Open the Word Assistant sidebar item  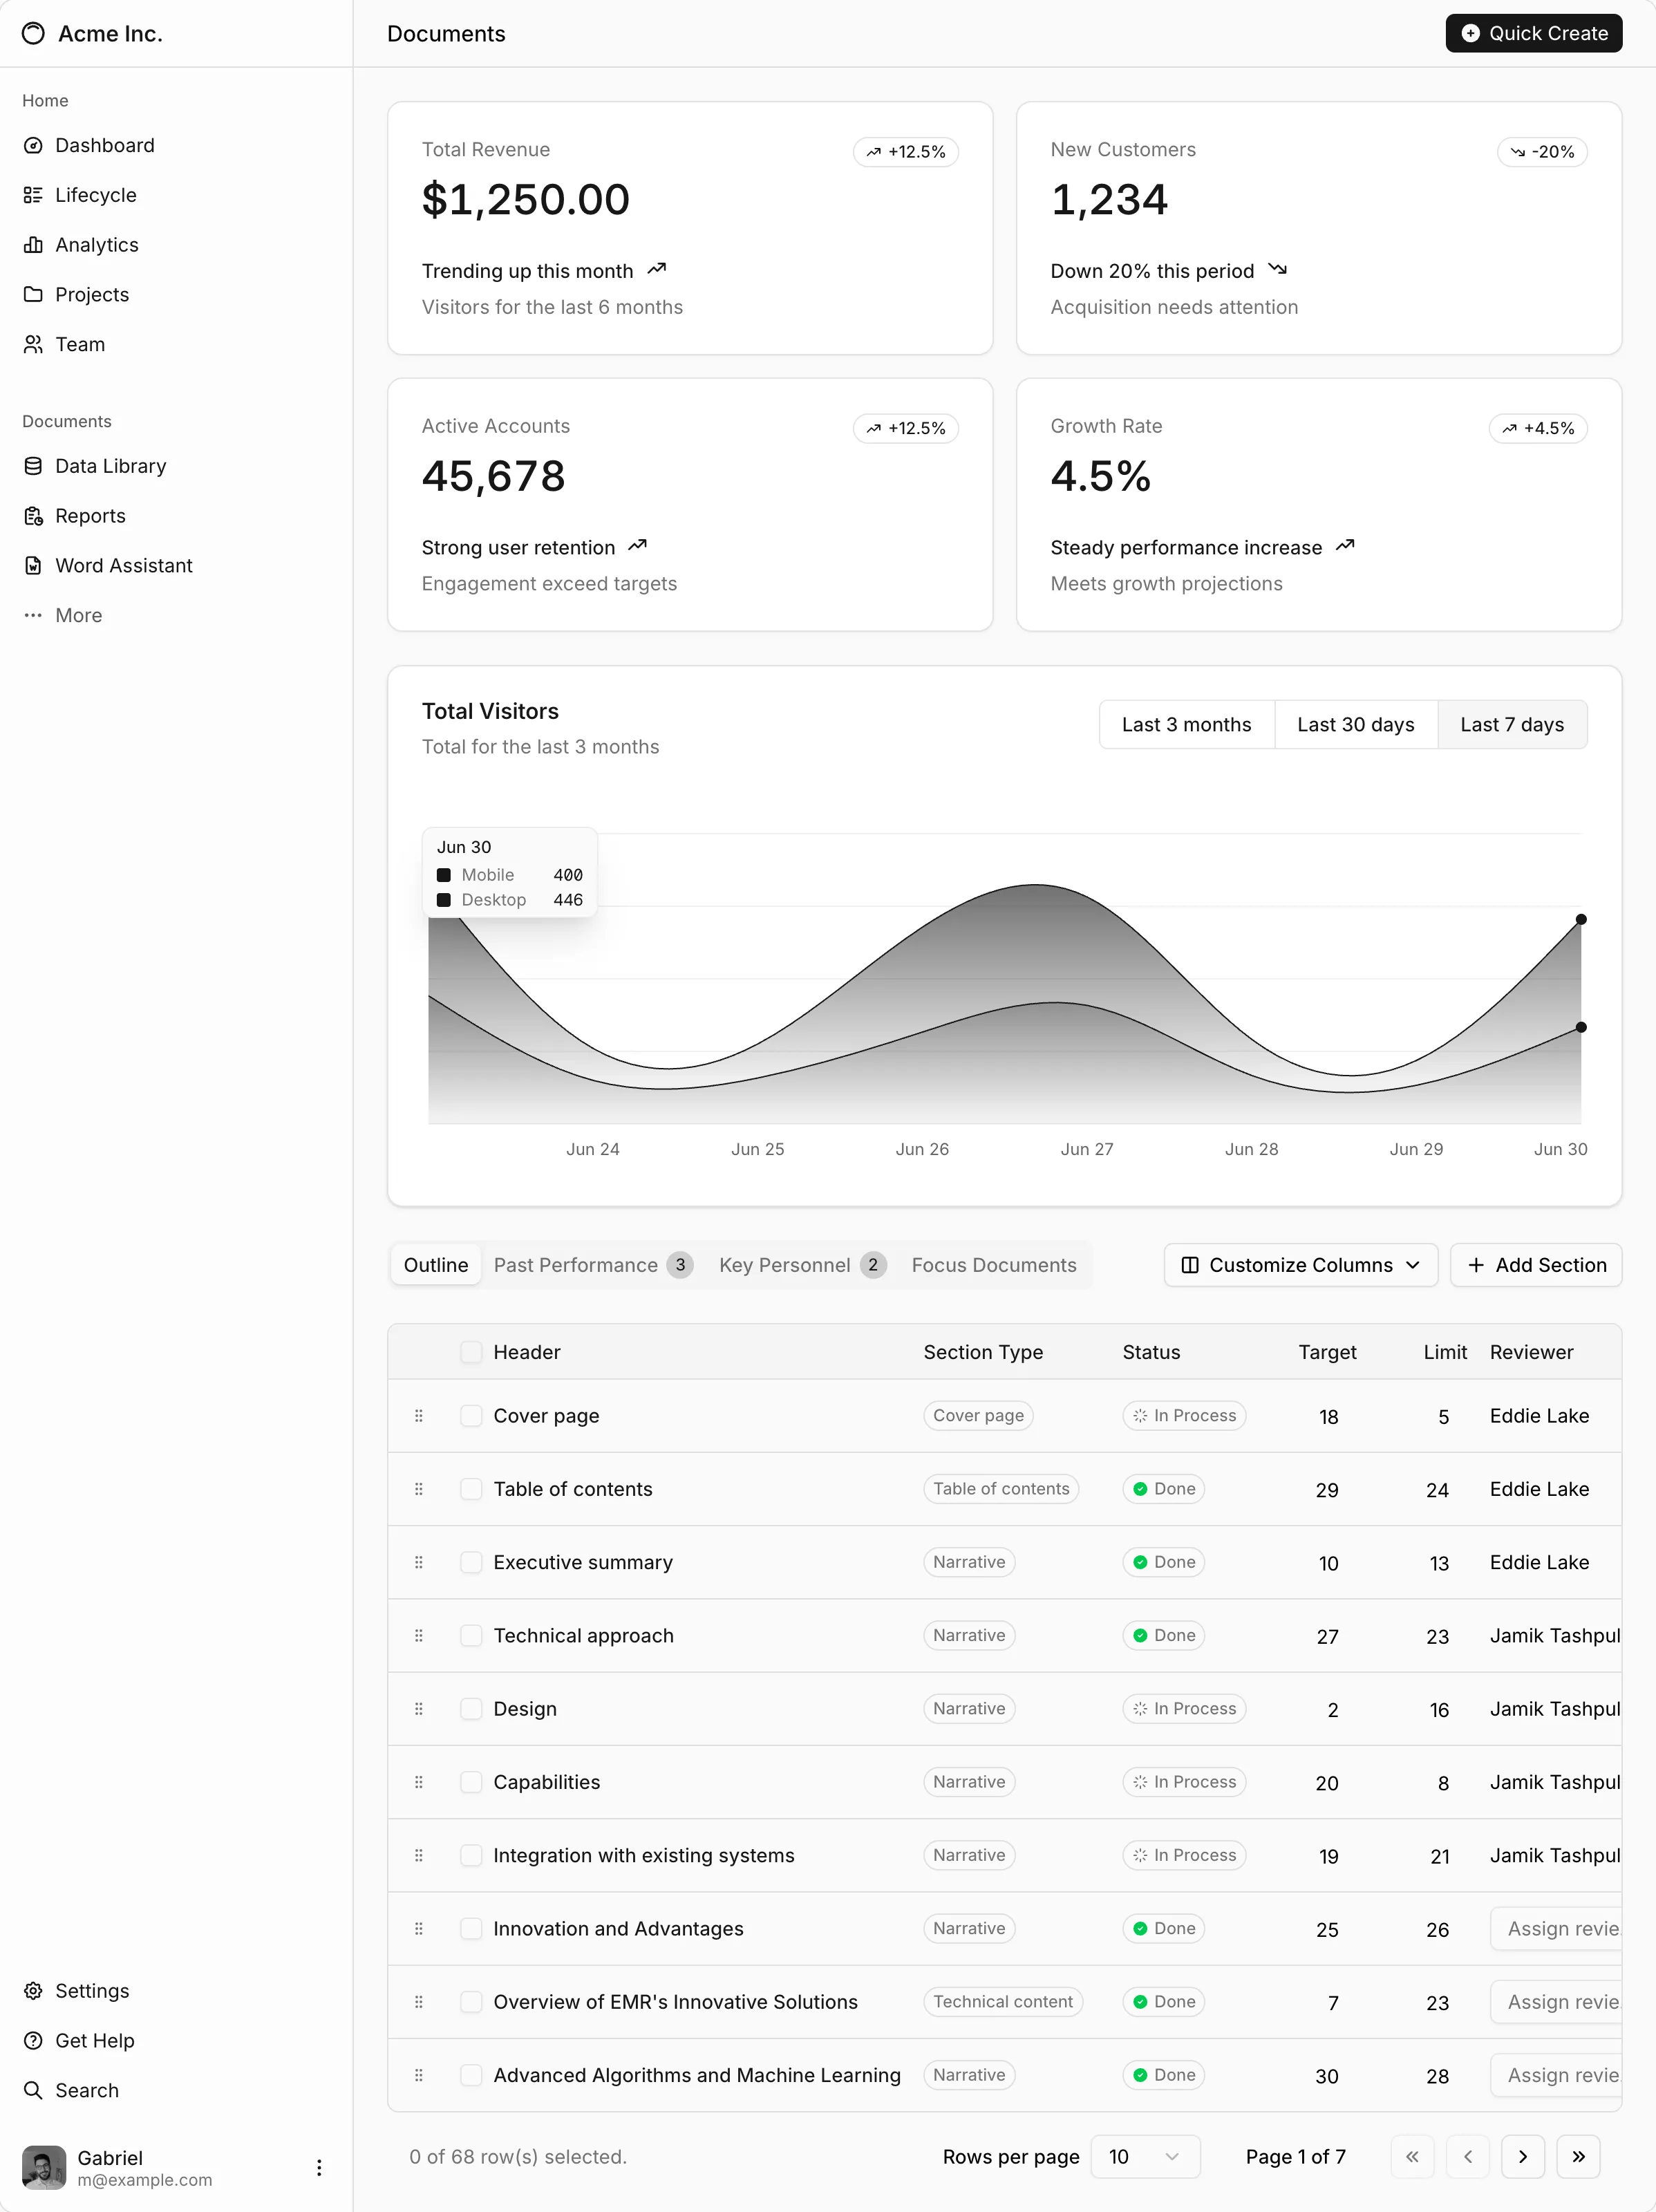(x=176, y=566)
